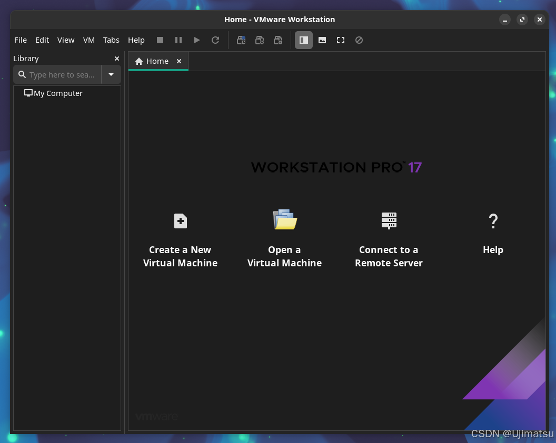Click the Restart guest icon
Viewport: 556px width, 443px height.
[x=215, y=40]
